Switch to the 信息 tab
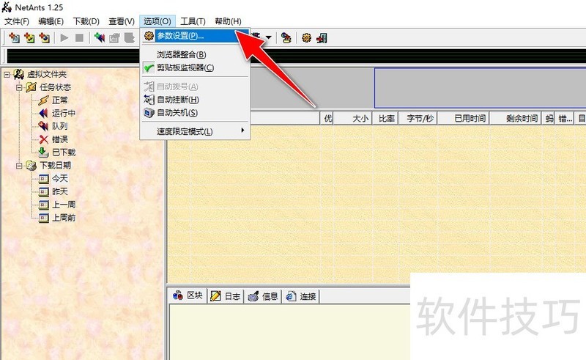 263,296
